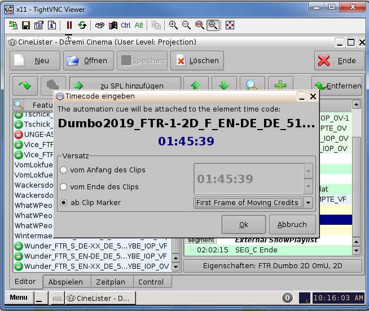The image size is (369, 311).
Task: Click the hexagon stop button beside the green arrow
Action: coord(53,85)
